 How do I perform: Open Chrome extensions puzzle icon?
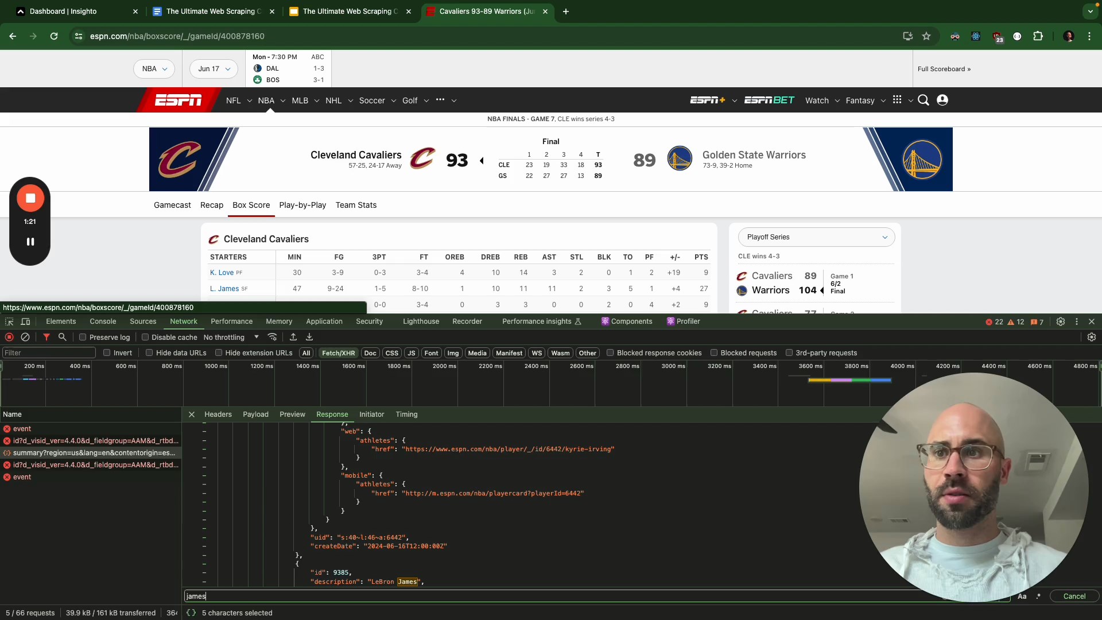(1038, 36)
